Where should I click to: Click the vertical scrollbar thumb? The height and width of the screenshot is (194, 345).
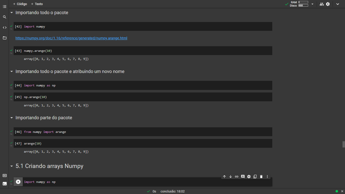point(343,144)
